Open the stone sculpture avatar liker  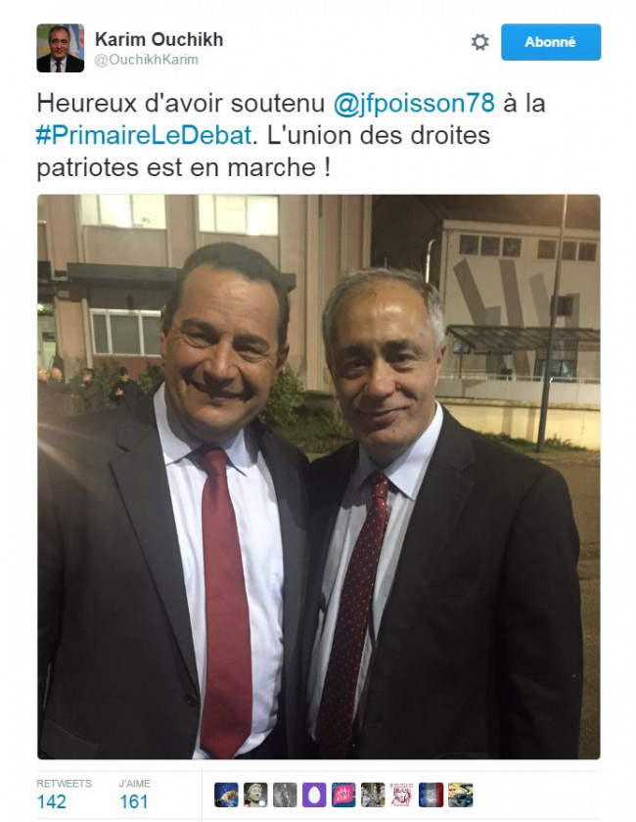(373, 795)
